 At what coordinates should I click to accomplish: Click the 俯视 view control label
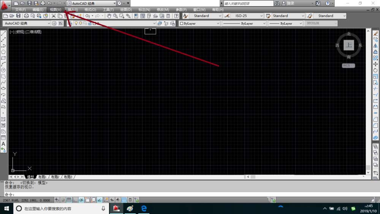click(20, 32)
